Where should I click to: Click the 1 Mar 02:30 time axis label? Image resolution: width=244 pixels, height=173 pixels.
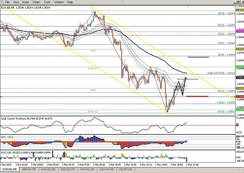(21, 164)
